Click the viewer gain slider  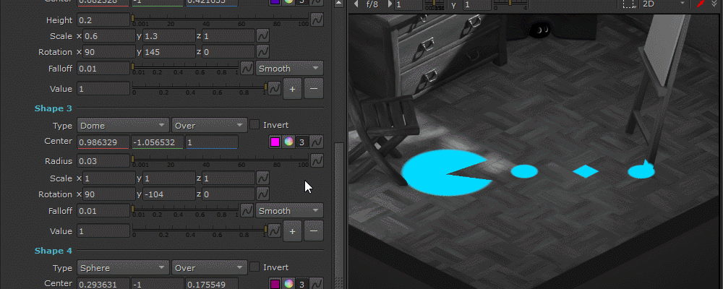(434, 5)
